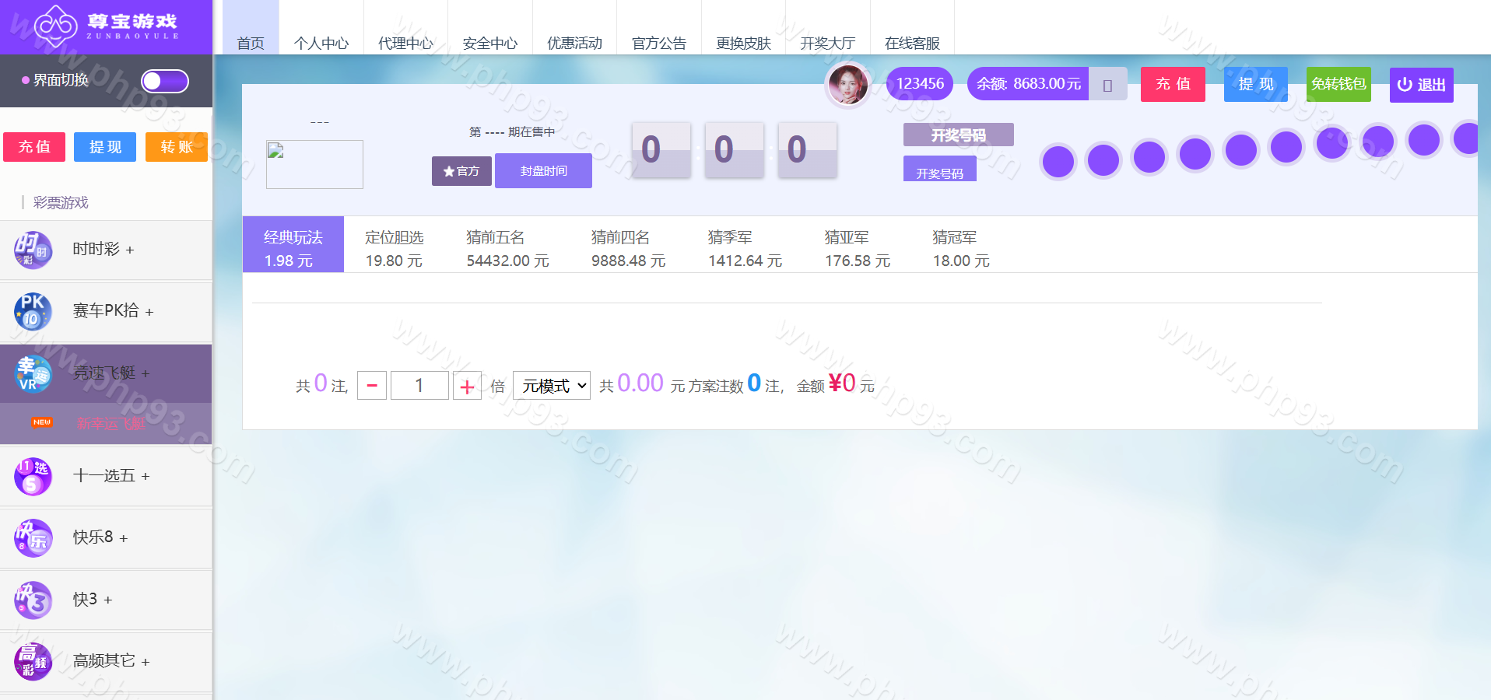Click the balance refresh icon beside 余额
This screenshot has height=700, width=1491.
click(1107, 85)
